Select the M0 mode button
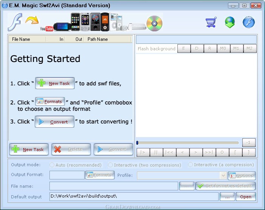Image resolution: width=265 pixels, height=210 pixels. point(223,48)
